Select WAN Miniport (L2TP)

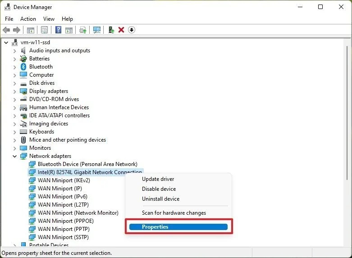(x=63, y=204)
